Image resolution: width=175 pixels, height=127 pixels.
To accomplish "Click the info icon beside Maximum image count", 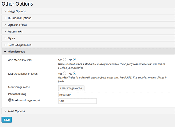I will (10, 100).
